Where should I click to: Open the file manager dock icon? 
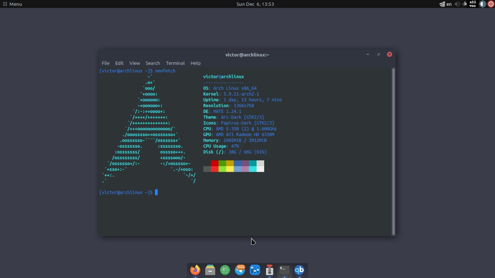click(x=210, y=270)
